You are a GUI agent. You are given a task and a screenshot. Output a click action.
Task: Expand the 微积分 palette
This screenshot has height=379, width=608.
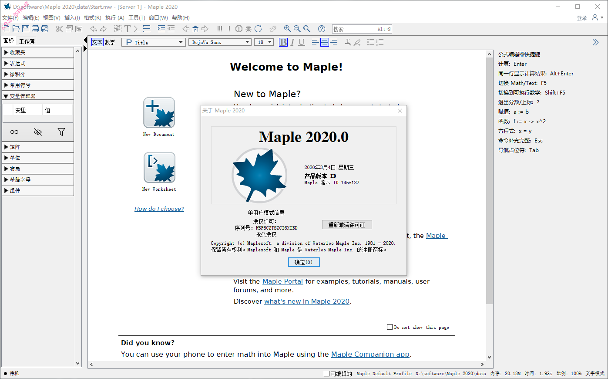38,74
